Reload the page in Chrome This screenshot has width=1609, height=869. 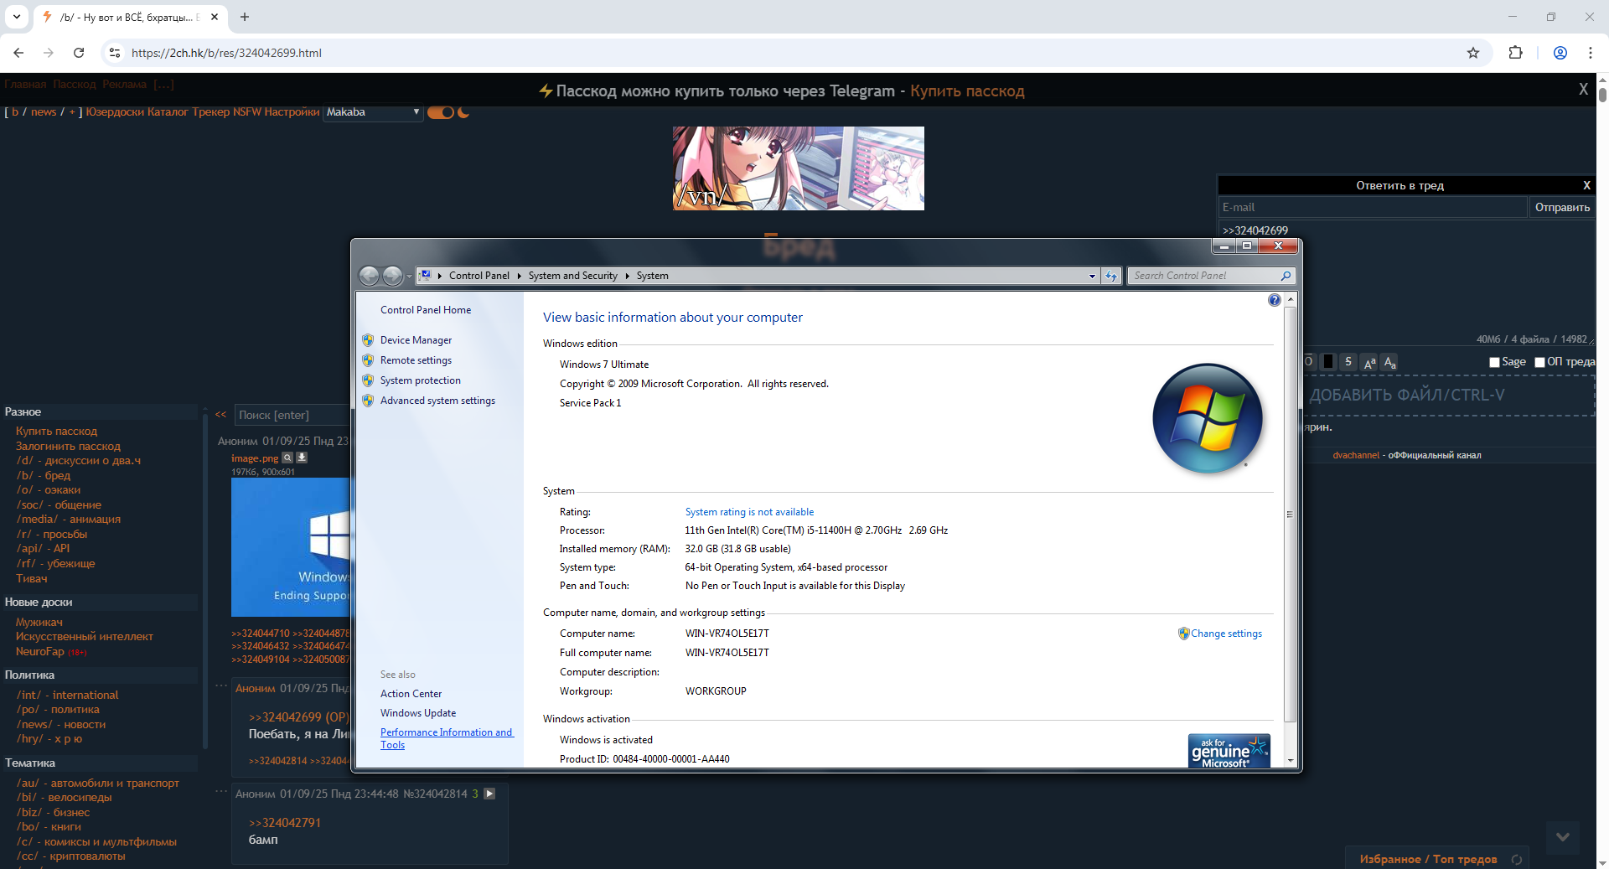point(79,53)
